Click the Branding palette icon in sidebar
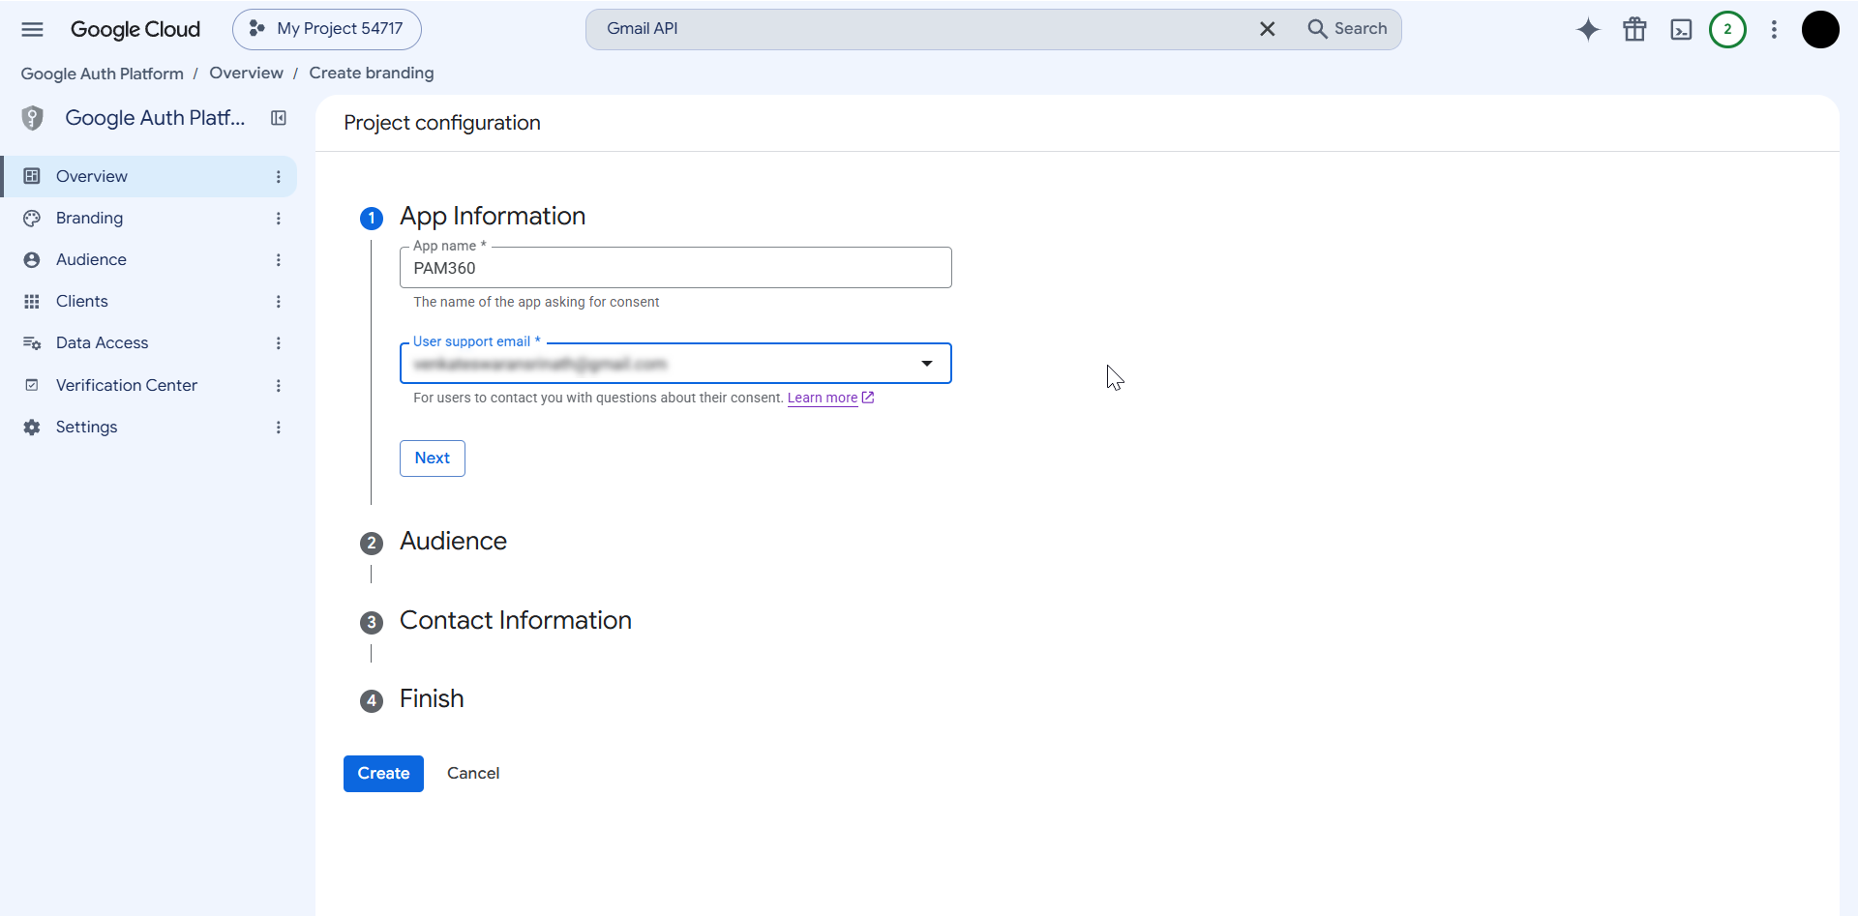 pyautogui.click(x=32, y=219)
